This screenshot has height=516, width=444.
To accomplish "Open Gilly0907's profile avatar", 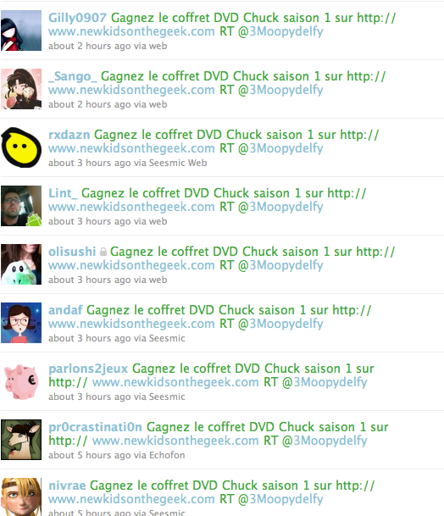I will point(21,31).
